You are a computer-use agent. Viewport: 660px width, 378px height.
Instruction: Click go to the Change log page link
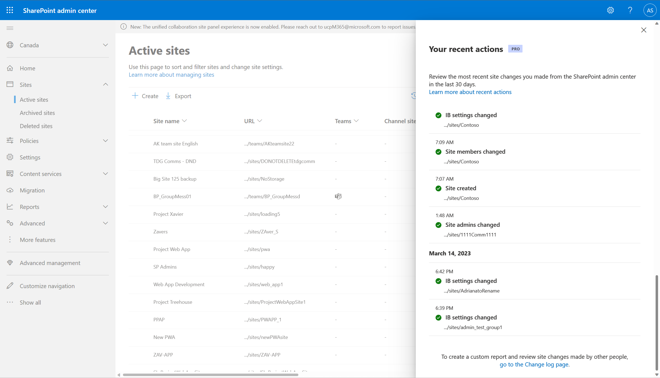(x=534, y=365)
